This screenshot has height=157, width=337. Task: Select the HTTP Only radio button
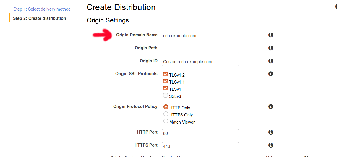166,107
